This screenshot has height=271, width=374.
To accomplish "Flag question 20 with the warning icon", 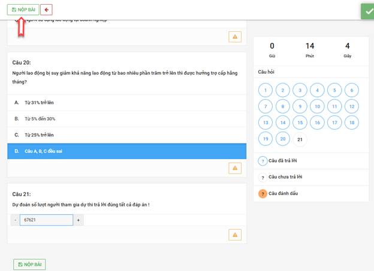I will (235, 168).
